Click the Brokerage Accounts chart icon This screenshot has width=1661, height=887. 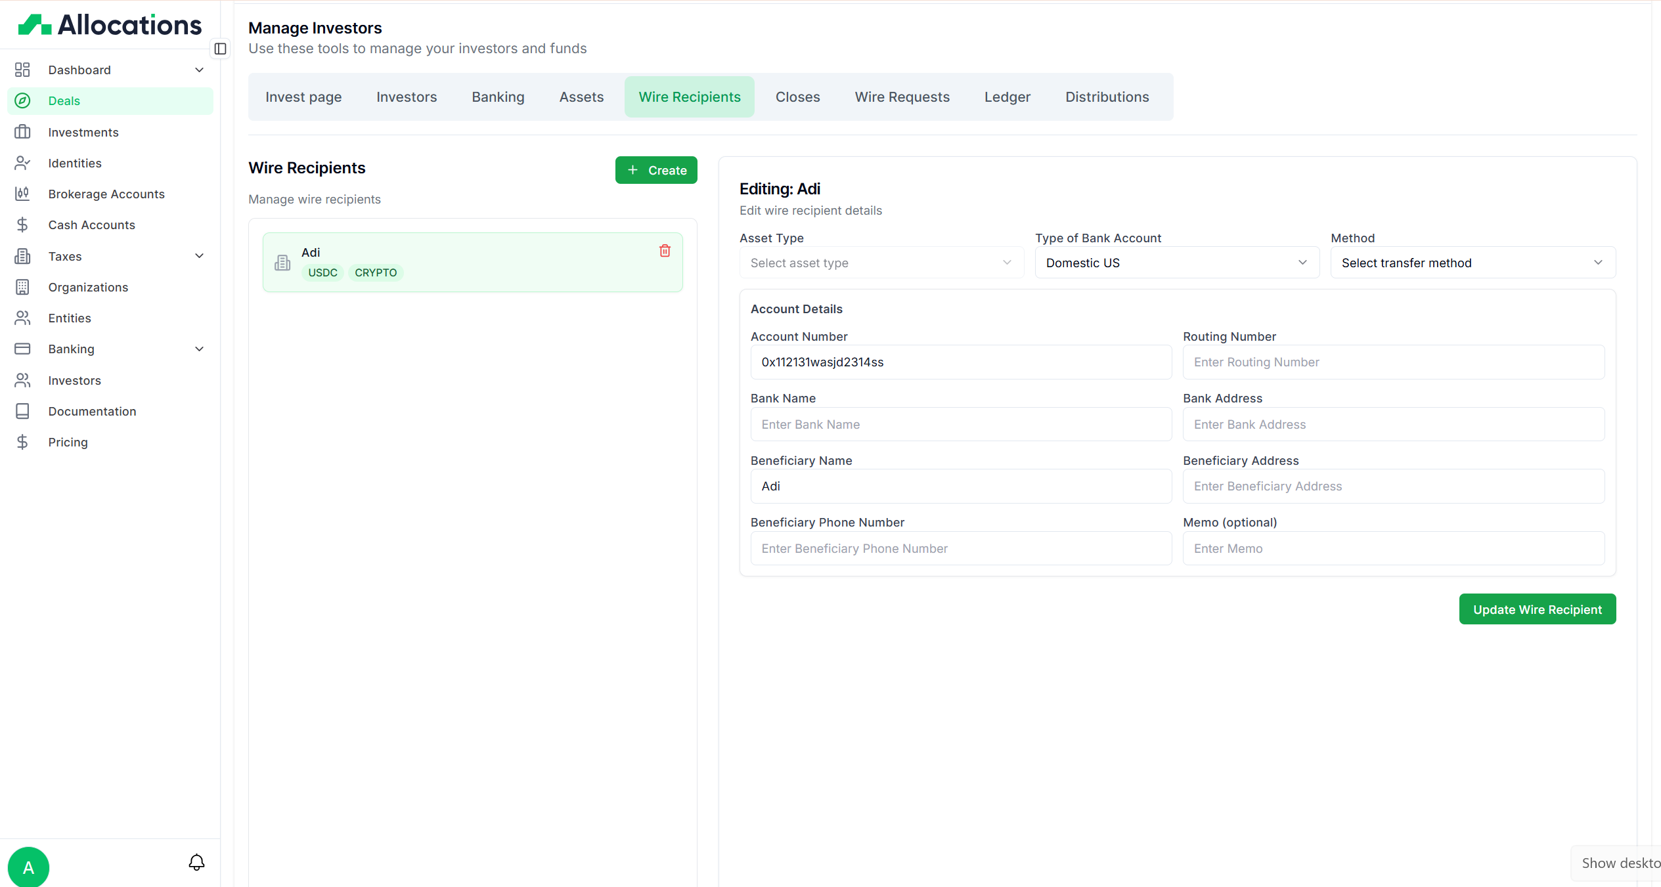[x=22, y=194]
